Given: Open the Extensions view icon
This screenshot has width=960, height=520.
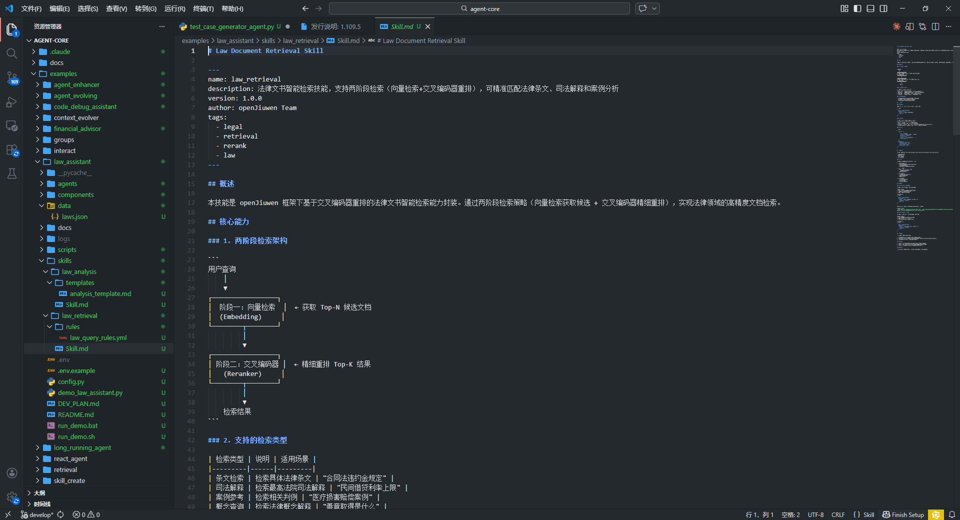Looking at the screenshot, I should pos(12,150).
